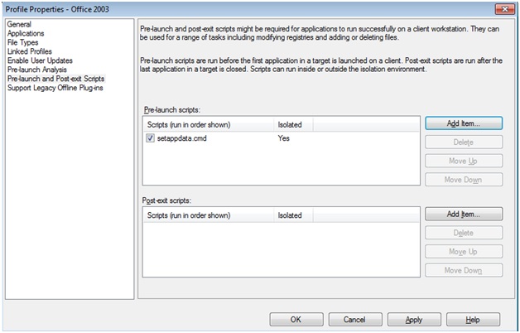Select File Types in the sidebar
Viewport: 520px width, 333px height.
click(x=24, y=43)
